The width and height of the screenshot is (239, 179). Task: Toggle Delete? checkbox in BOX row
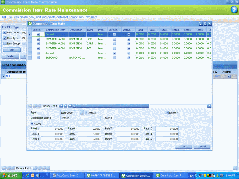[x=38, y=39]
